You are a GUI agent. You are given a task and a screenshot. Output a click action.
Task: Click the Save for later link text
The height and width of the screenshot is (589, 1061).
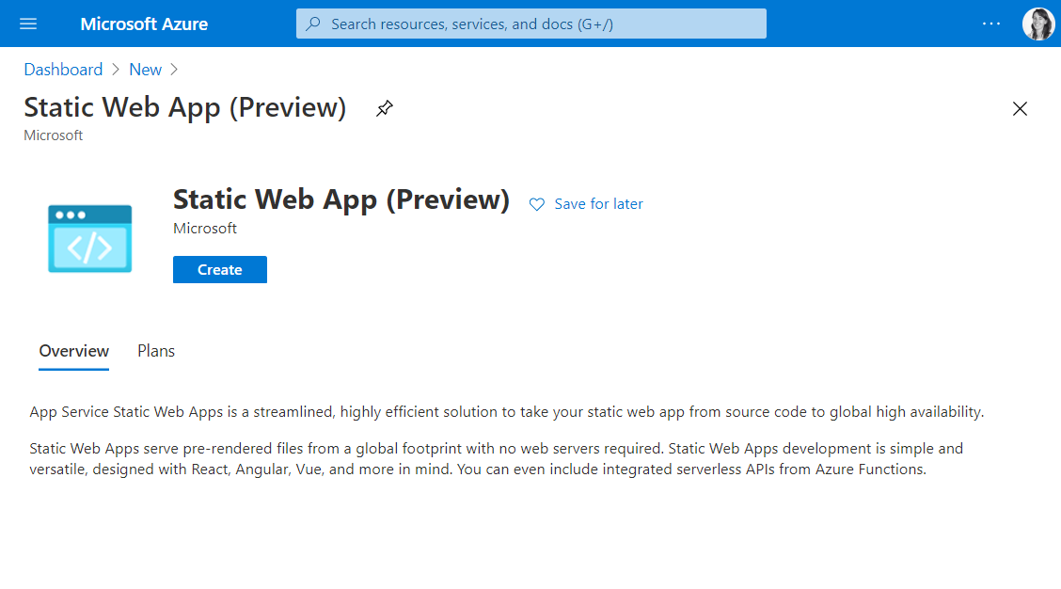point(599,204)
